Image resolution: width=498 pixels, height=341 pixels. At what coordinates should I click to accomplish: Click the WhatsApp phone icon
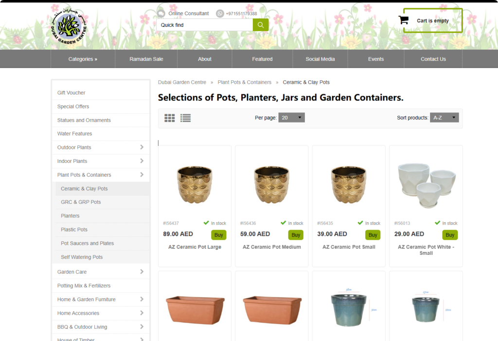(x=220, y=13)
